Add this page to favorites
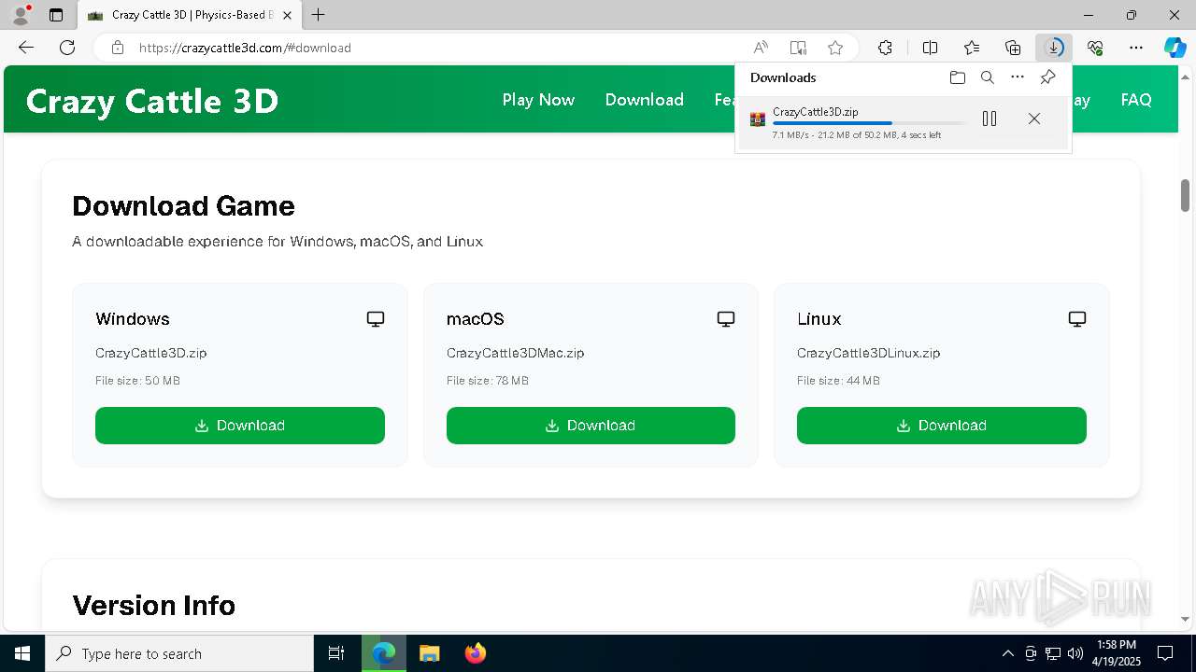1196x672 pixels. [x=835, y=48]
